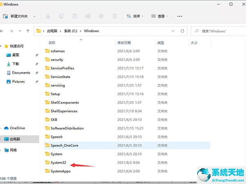Sort by the 名称 column header

(52, 43)
